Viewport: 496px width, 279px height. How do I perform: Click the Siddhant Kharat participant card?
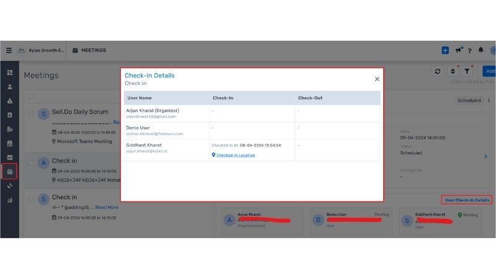(440, 221)
